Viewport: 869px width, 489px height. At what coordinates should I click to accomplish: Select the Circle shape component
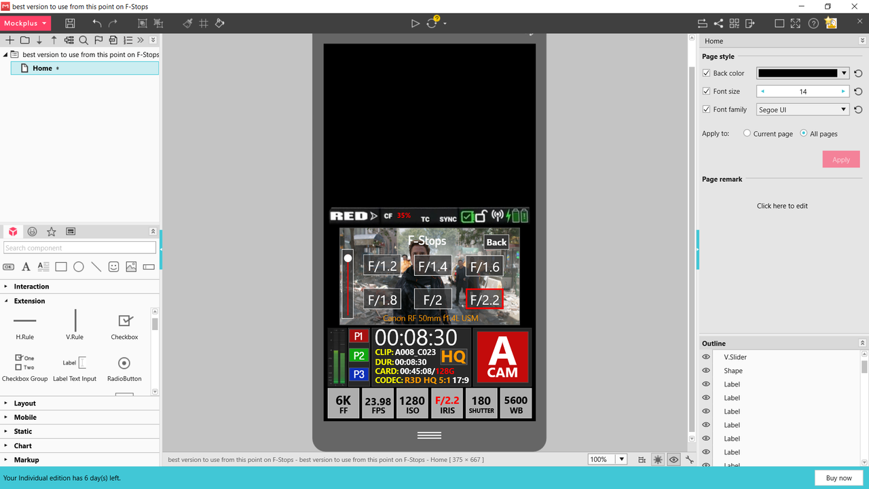click(x=79, y=267)
